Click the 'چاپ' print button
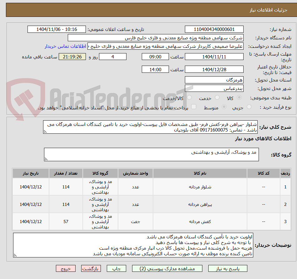This screenshot has height=279, width=297. point(116,268)
